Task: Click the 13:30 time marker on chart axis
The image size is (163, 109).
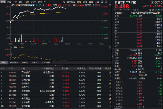Action: pyautogui.click(x=68, y=44)
